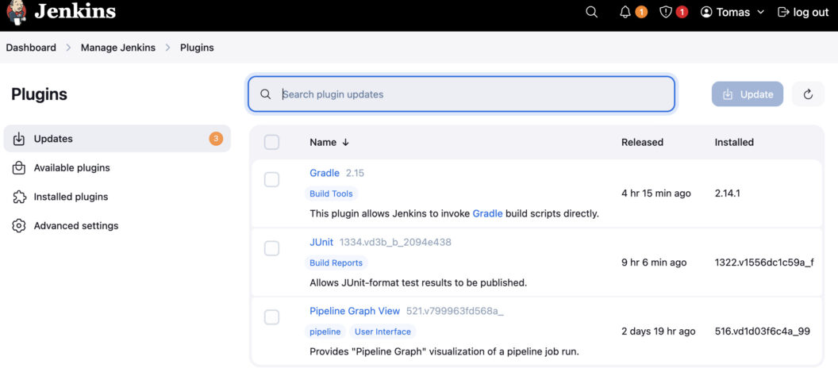Viewport: 838px width, 387px height.
Task: Open notifications bell icon
Action: tap(625, 12)
